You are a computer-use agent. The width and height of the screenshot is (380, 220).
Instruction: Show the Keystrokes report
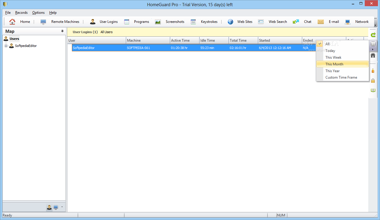click(x=204, y=22)
